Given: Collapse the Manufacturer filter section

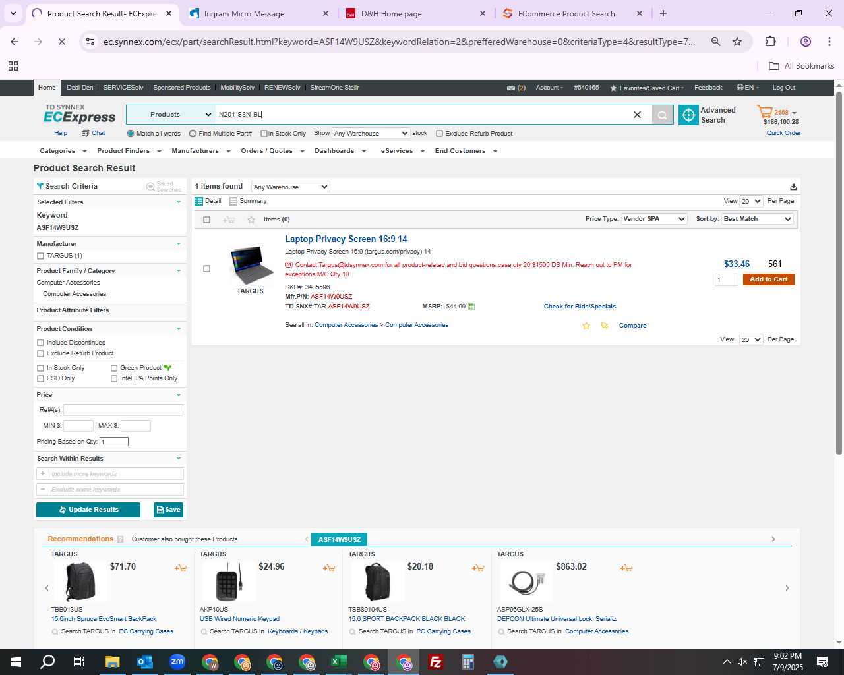Looking at the screenshot, I should point(179,244).
